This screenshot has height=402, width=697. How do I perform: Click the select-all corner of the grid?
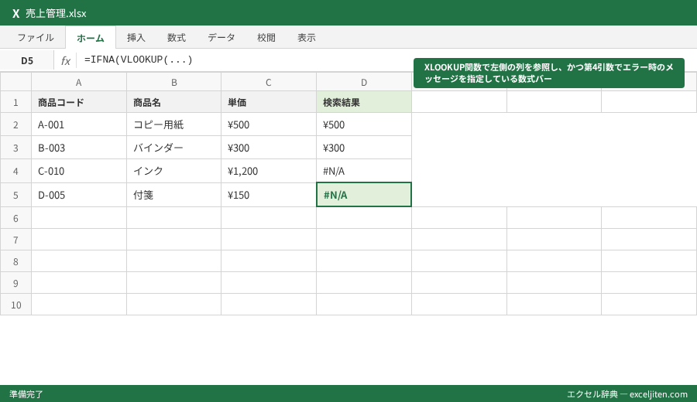[x=15, y=82]
